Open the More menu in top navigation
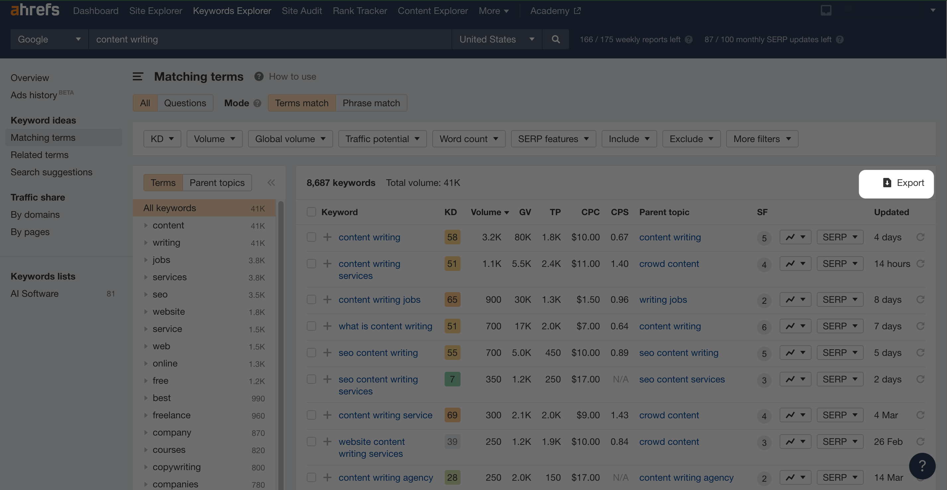This screenshot has height=490, width=947. [x=493, y=11]
